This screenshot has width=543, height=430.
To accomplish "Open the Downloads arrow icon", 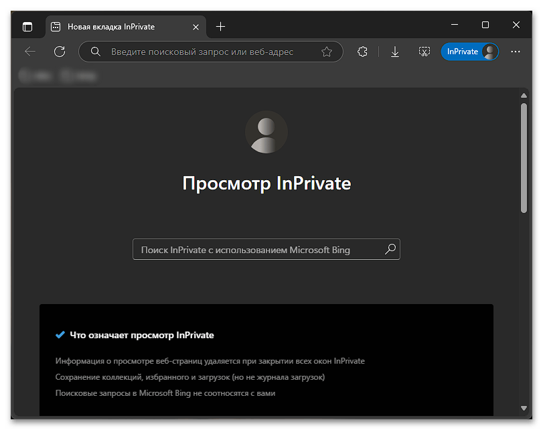I will click(x=395, y=52).
